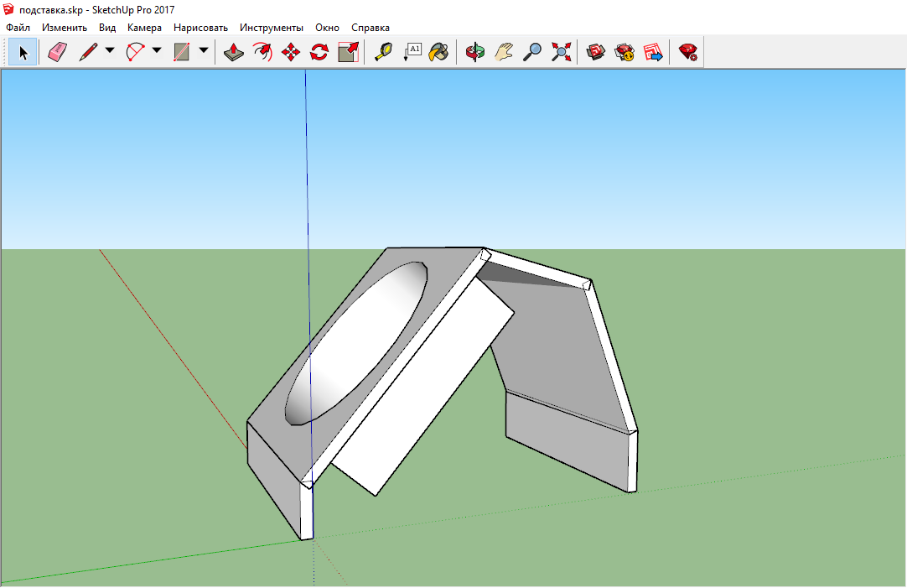
Task: Expand the Arc tool dropdown arrow
Action: pyautogui.click(x=157, y=51)
